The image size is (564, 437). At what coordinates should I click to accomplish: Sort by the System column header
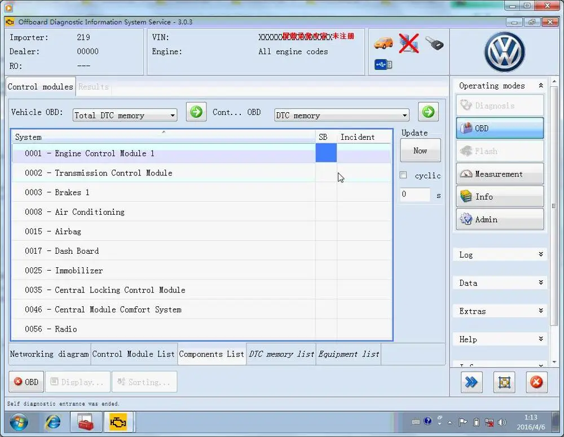tap(164, 137)
